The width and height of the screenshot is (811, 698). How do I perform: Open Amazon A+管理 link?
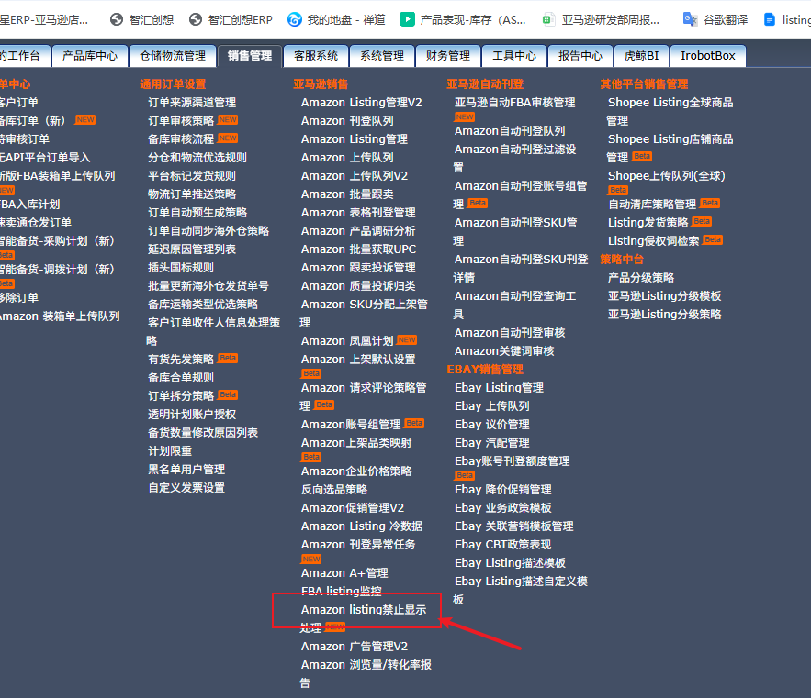[344, 573]
